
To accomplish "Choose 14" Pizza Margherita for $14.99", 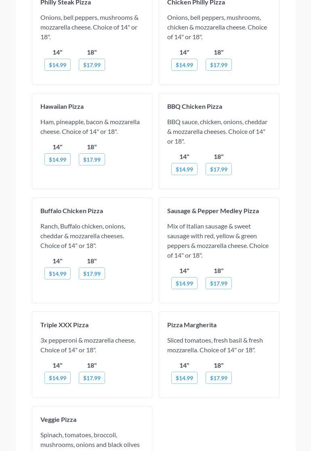I will (x=184, y=378).
